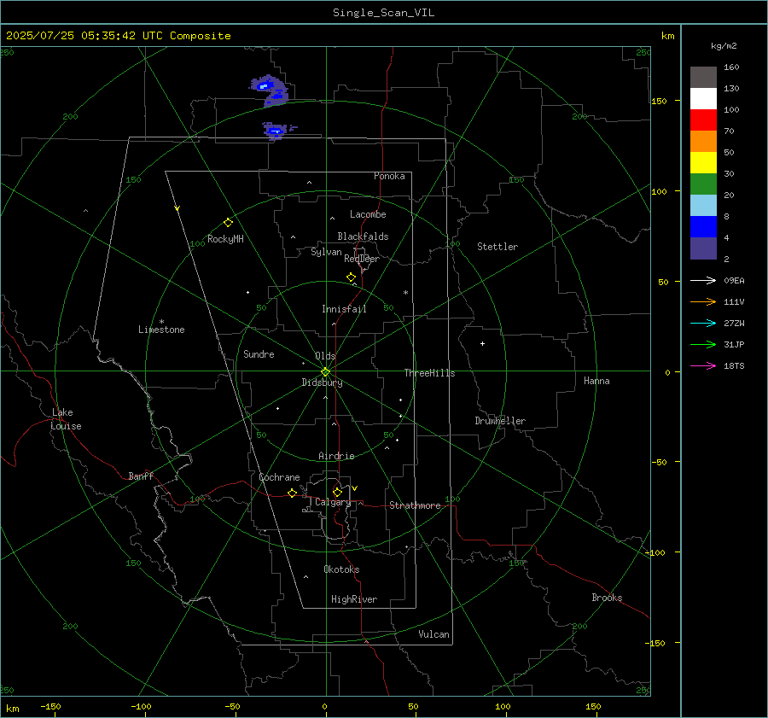Select the orange 50-70 legend color
The width and height of the screenshot is (768, 718).
pos(703,141)
